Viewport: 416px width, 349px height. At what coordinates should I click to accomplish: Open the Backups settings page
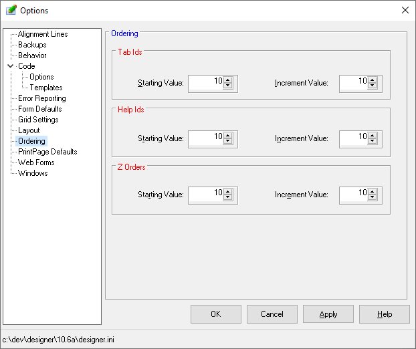coord(32,45)
